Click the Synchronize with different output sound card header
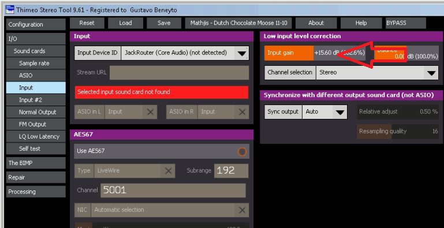Viewport: 444px width, 228px height. pos(351,95)
